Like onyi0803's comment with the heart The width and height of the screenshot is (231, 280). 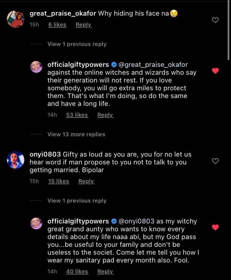[x=215, y=161]
